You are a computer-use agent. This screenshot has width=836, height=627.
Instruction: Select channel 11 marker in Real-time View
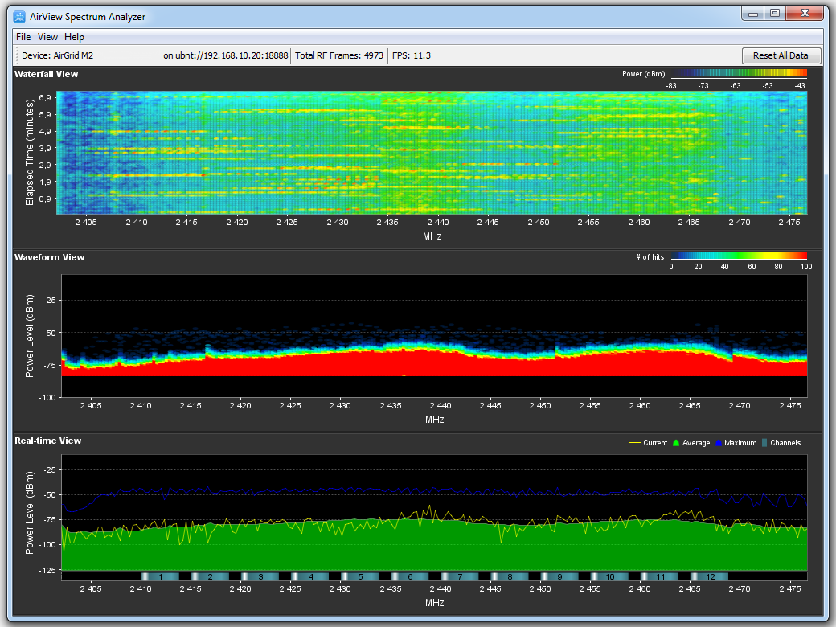coord(660,577)
